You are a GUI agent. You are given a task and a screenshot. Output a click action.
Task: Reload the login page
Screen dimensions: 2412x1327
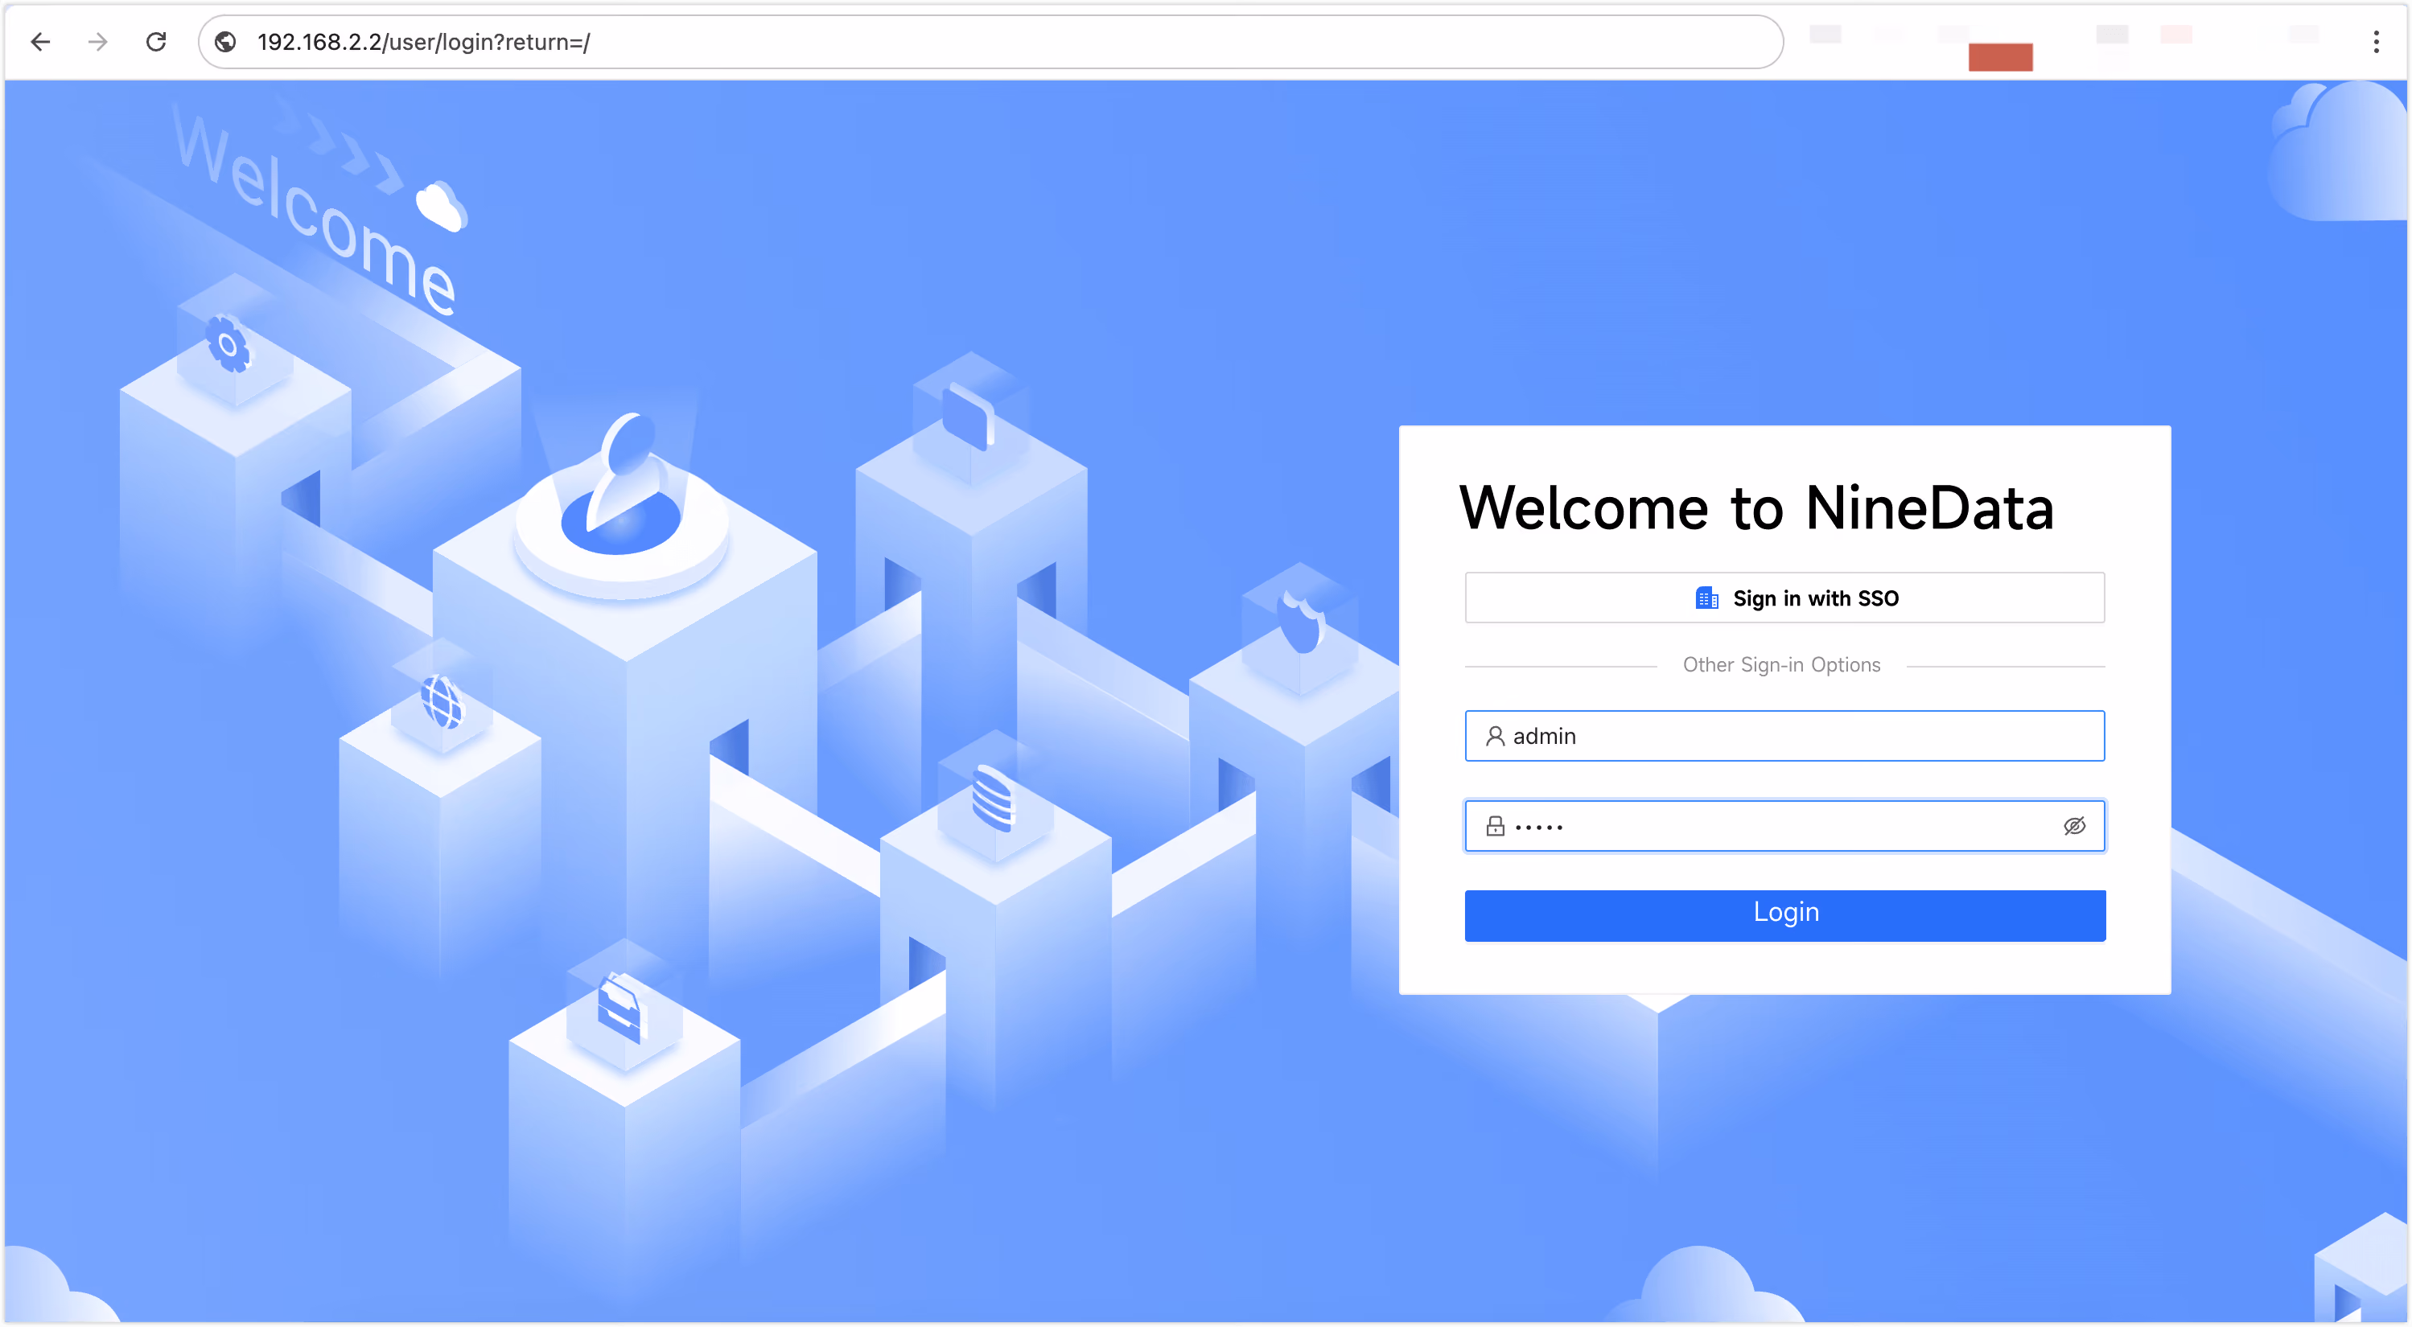point(156,42)
